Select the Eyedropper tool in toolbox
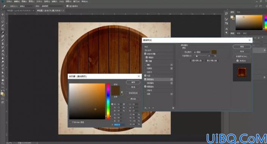267x144 pixels. [3, 33]
